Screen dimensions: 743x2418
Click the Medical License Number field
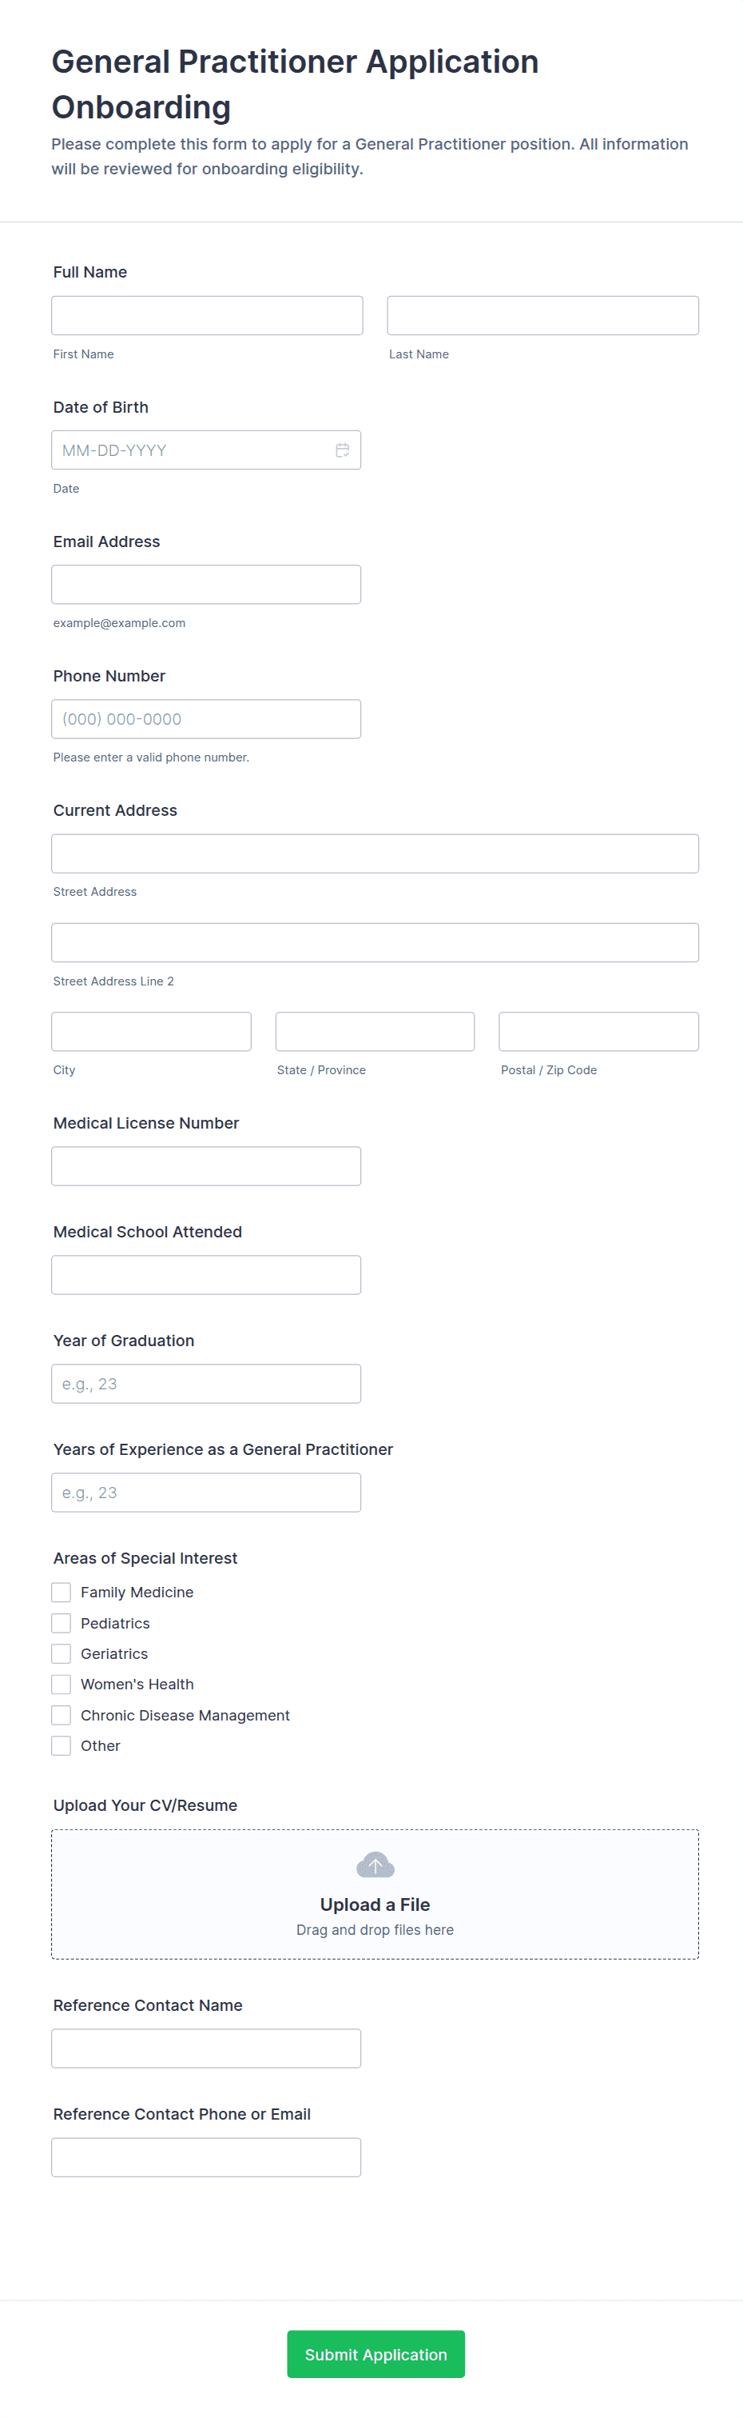206,1166
